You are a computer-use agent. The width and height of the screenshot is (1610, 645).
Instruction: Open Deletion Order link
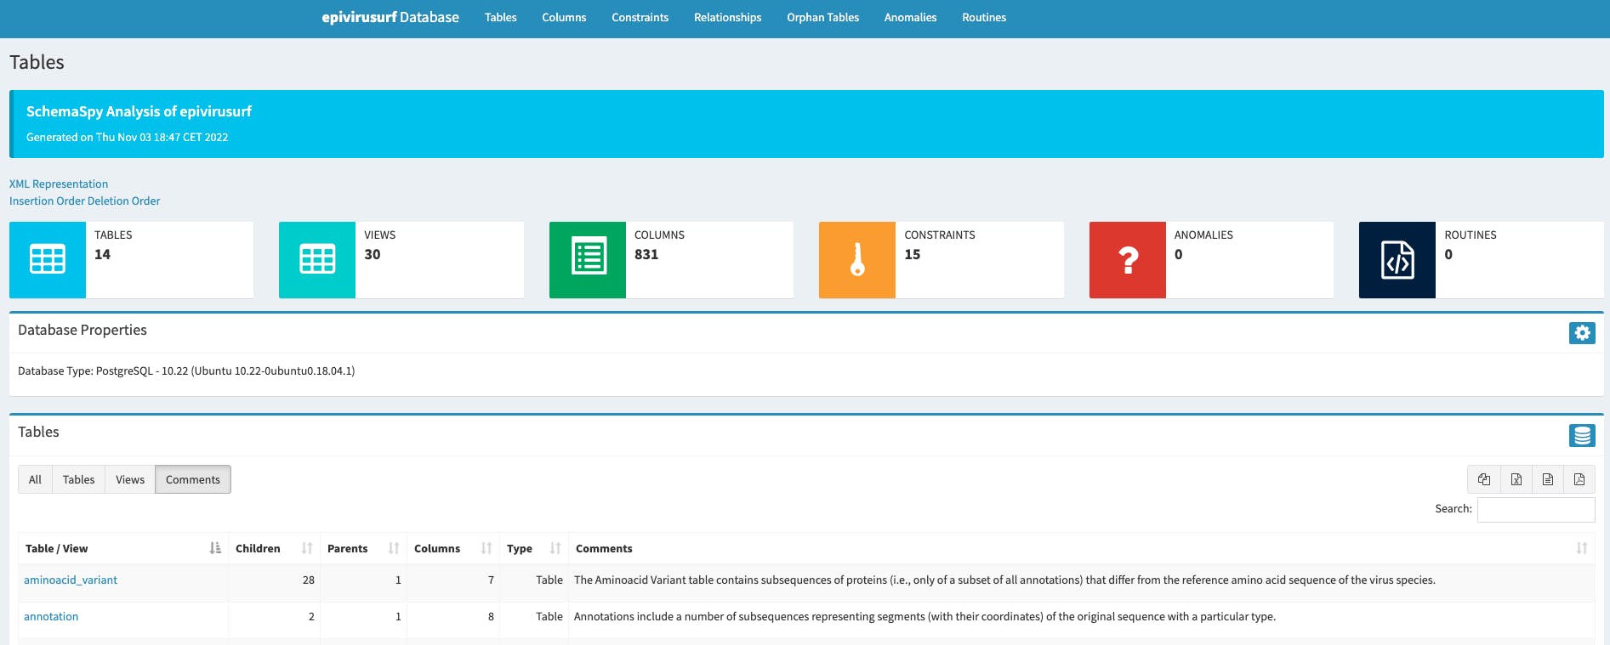pyautogui.click(x=124, y=201)
